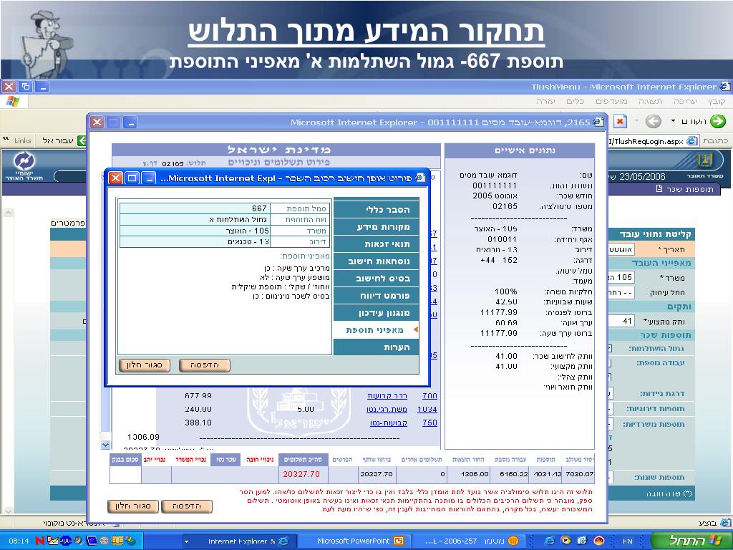Select the מקורות מידע tab

[x=376, y=227]
